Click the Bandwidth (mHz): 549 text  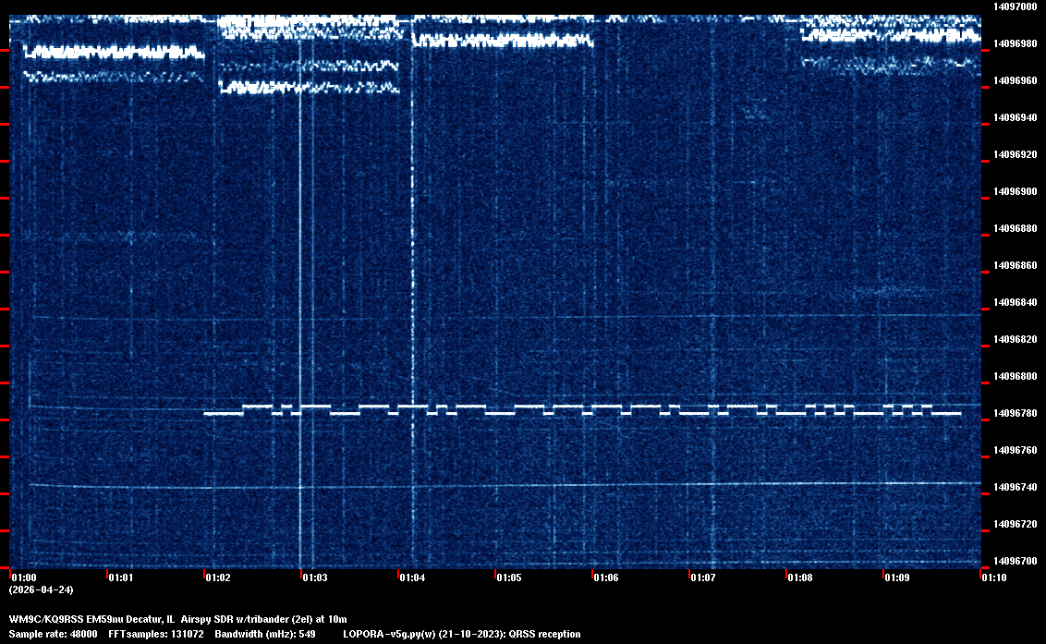(x=265, y=634)
